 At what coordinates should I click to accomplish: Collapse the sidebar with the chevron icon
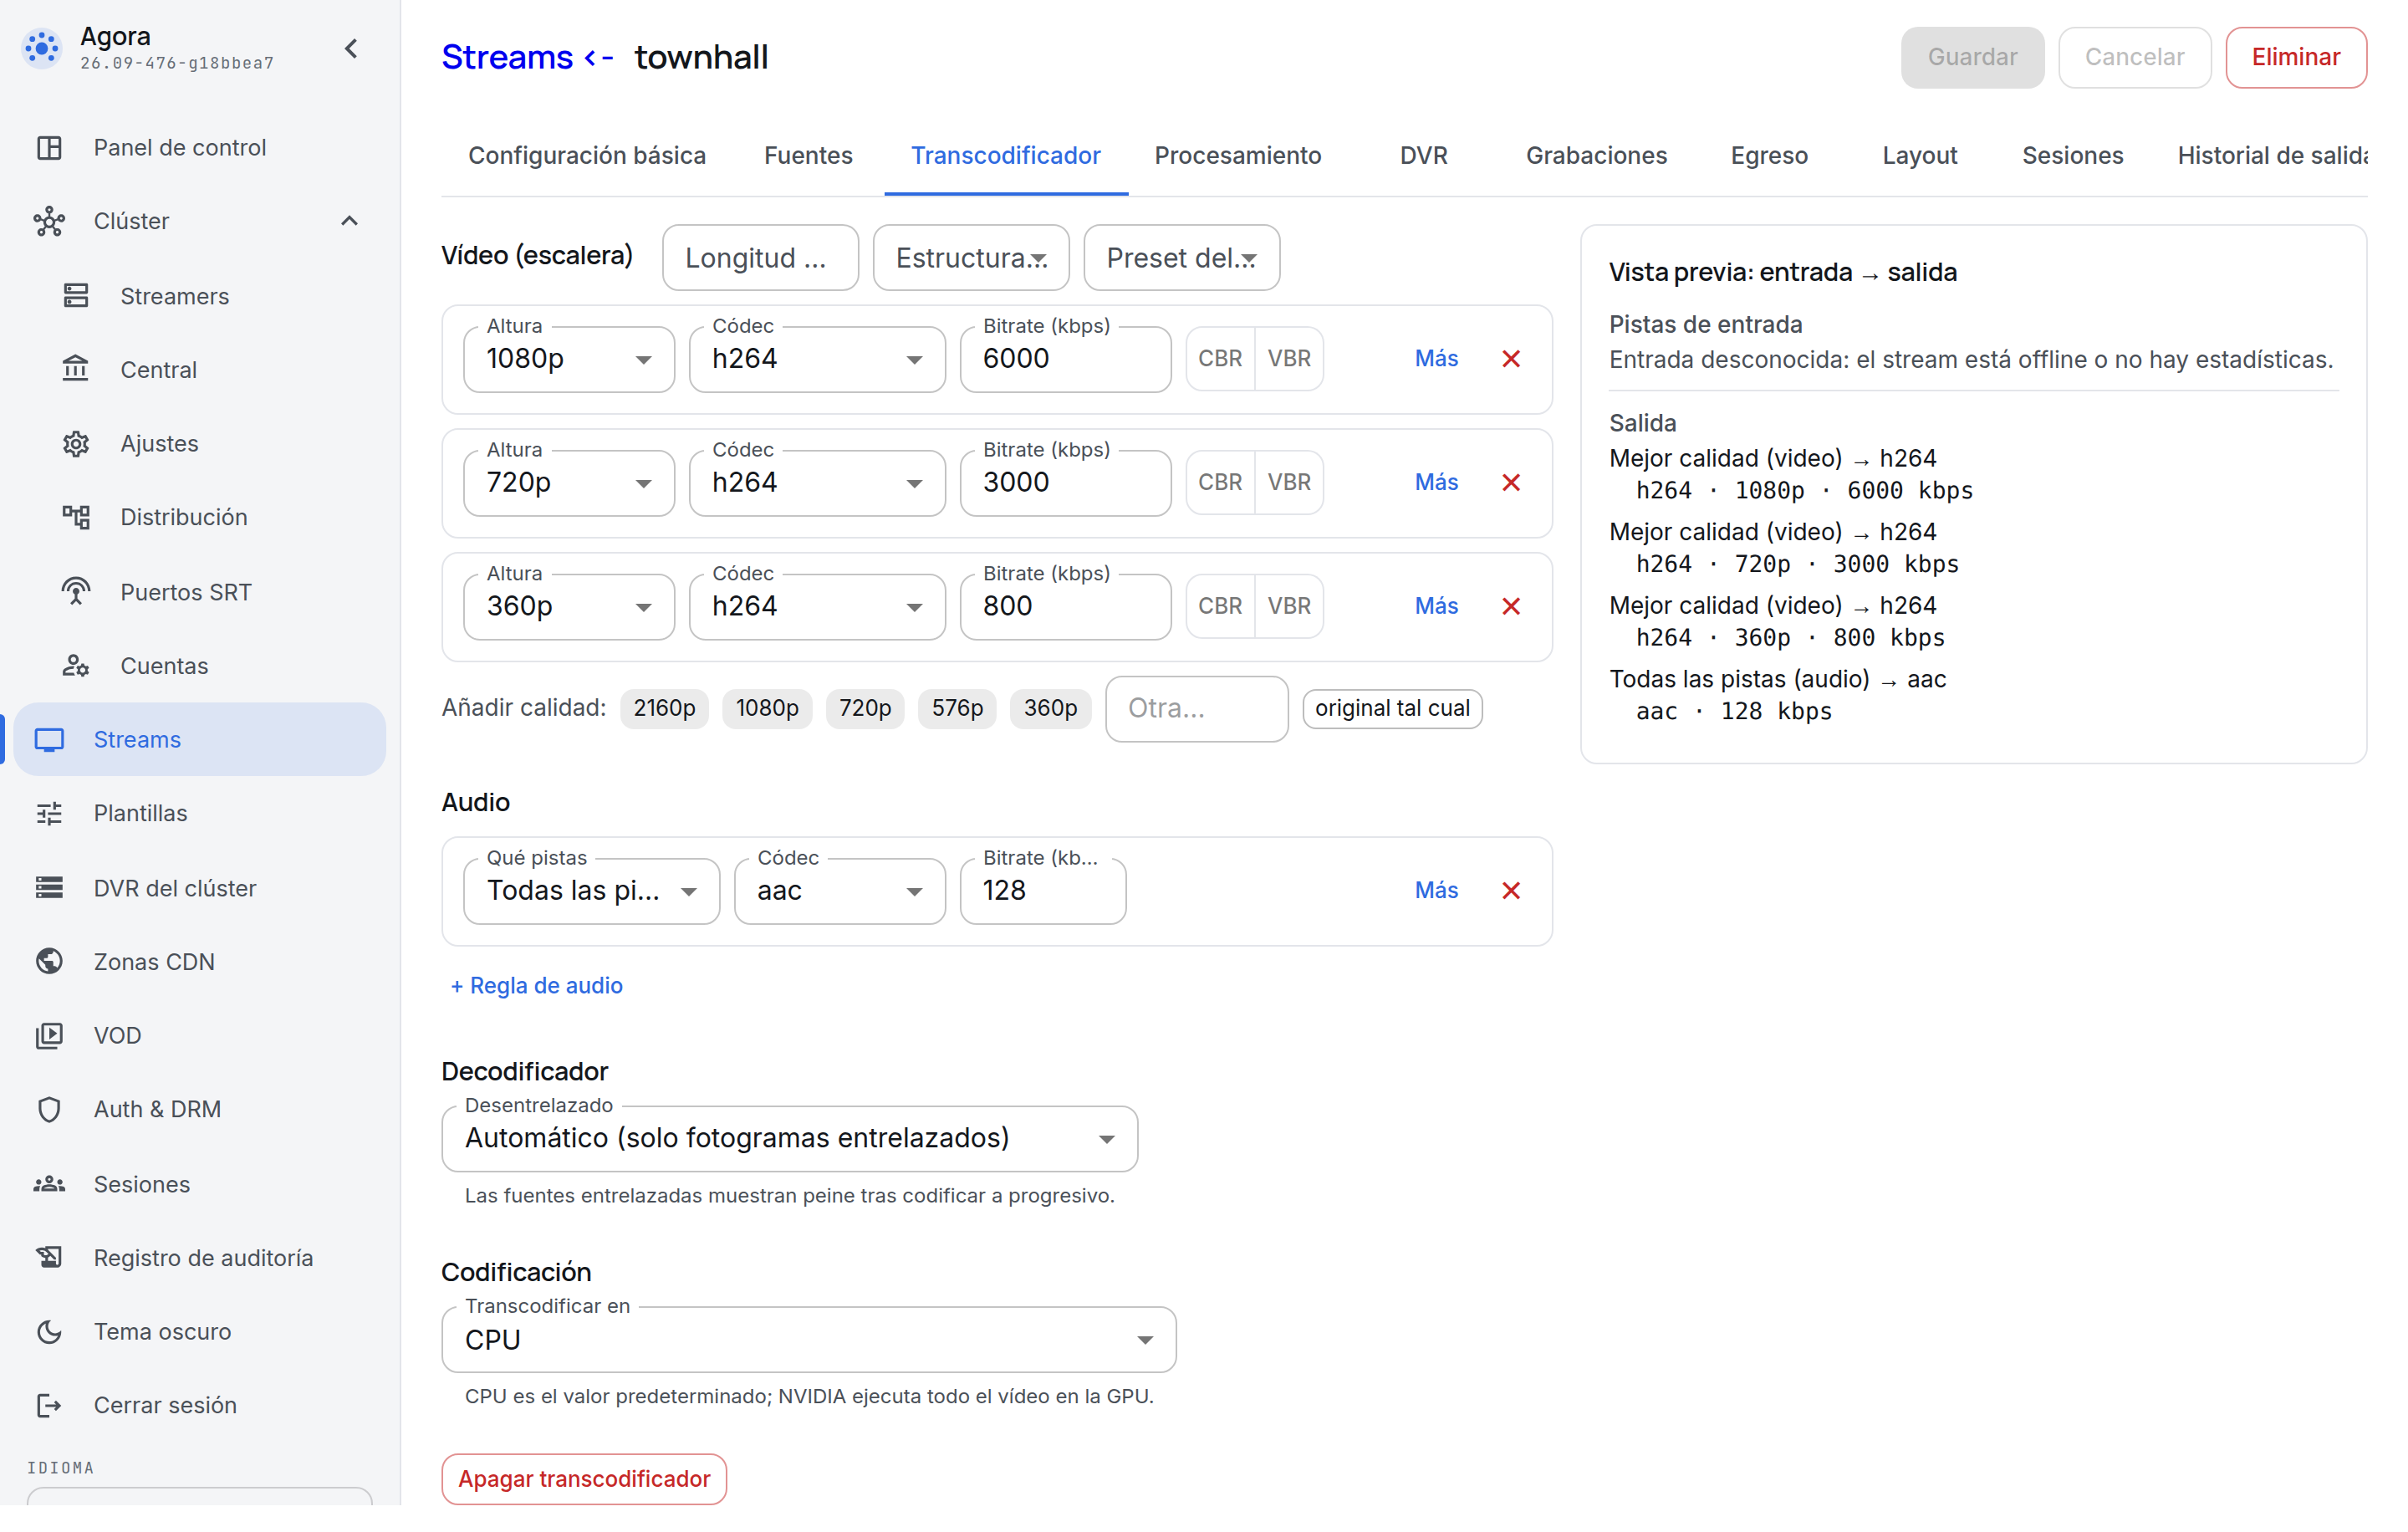(x=351, y=49)
